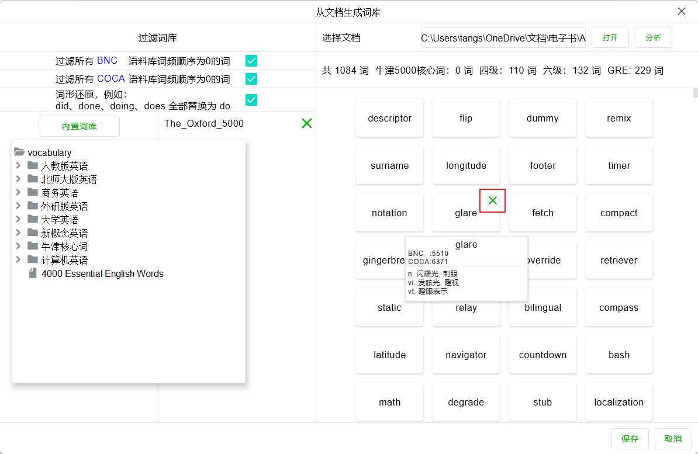698x454 pixels.
Task: Click the folder icon beside 商务英语
Action: coord(32,192)
